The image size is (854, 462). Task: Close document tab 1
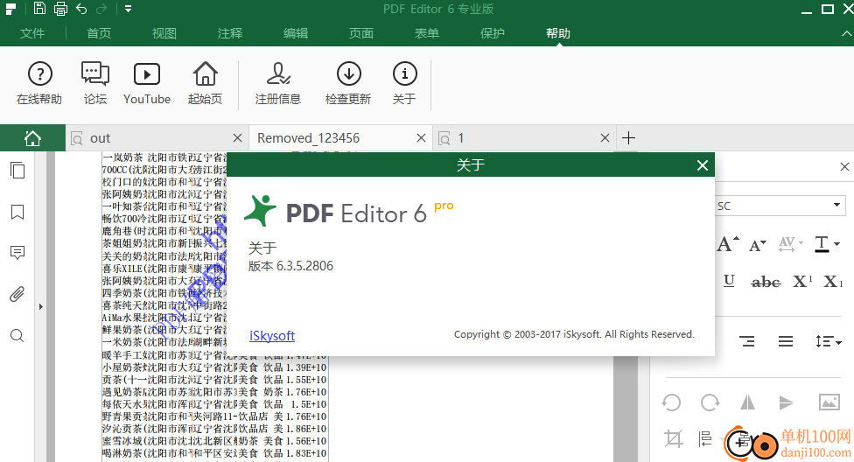coord(605,138)
